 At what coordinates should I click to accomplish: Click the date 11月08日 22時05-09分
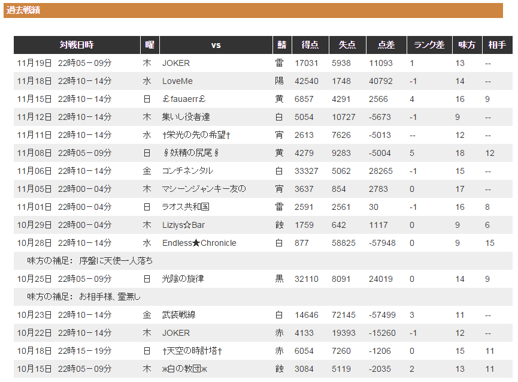[x=65, y=153]
